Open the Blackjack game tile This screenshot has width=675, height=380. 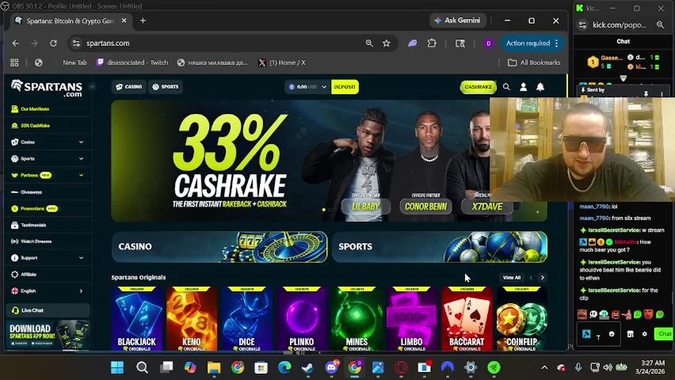pos(137,319)
